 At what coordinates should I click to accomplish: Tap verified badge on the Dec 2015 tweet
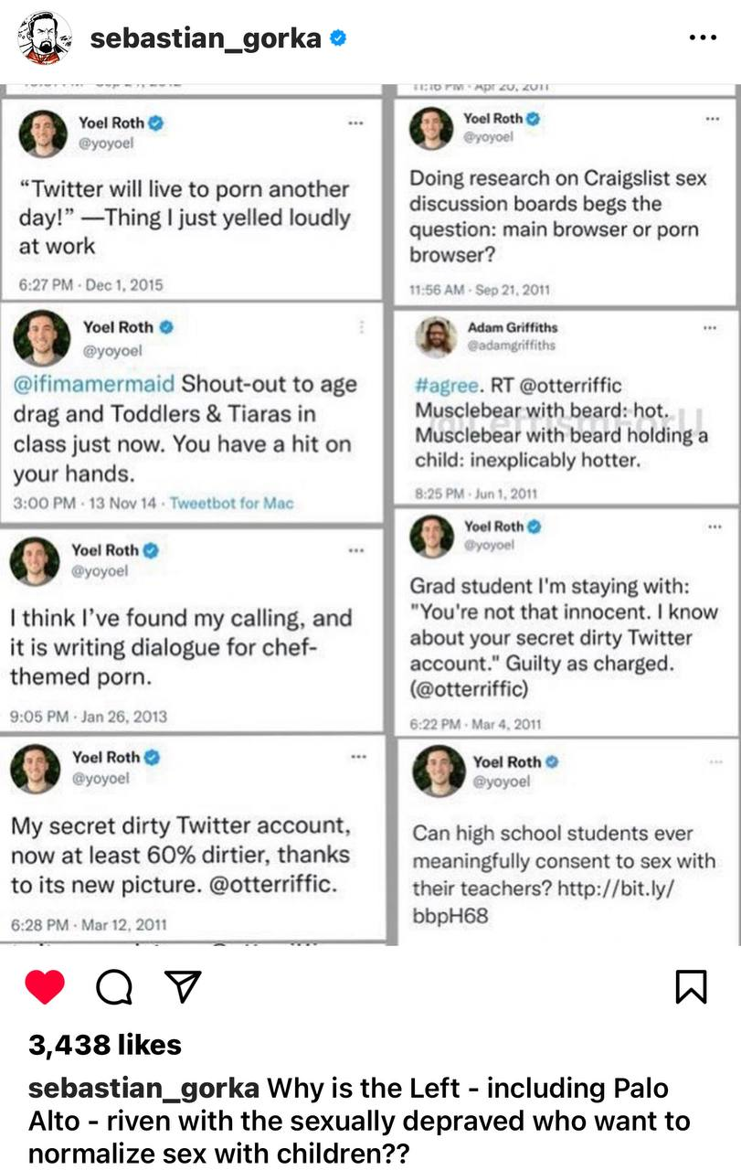(155, 122)
